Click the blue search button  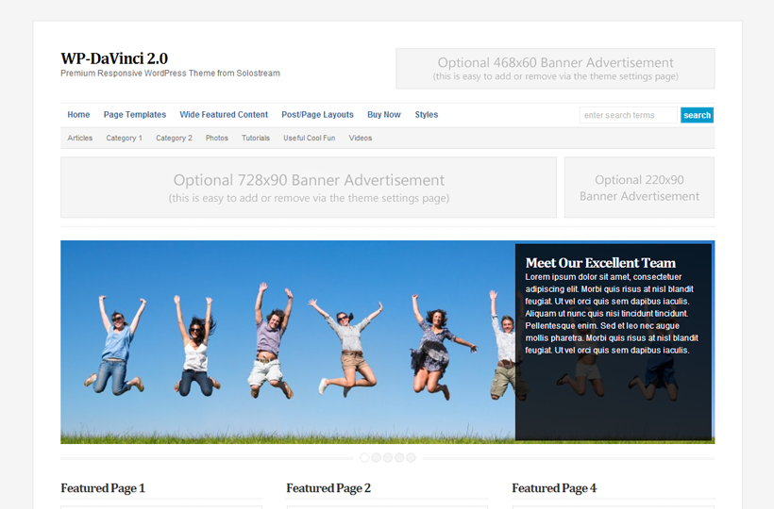[697, 115]
